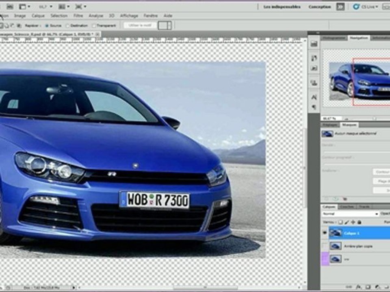
Task: Click new adjustment layer icon
Action: [378, 287]
